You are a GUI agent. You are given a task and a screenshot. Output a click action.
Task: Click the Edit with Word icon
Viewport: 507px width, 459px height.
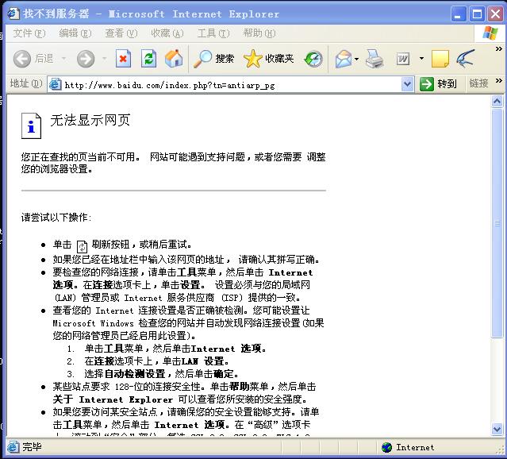coord(403,59)
